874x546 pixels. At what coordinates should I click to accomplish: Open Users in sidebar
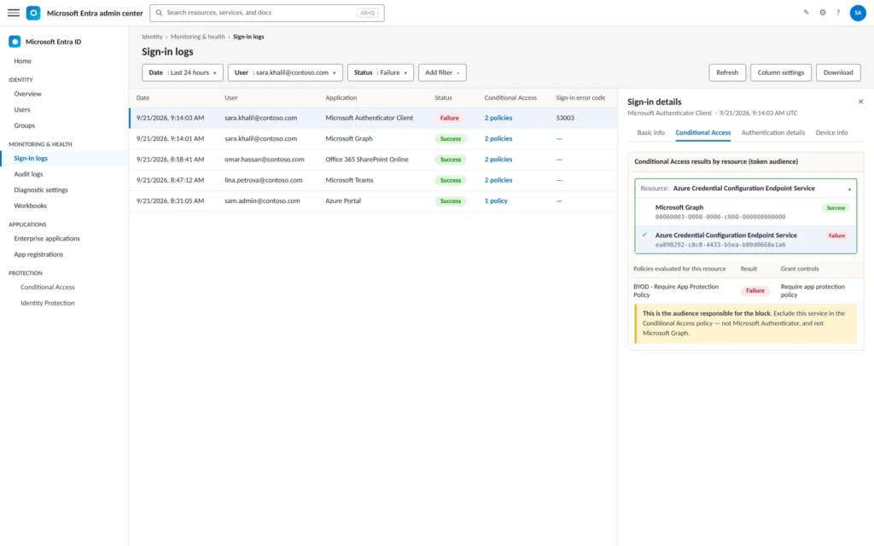pos(22,110)
